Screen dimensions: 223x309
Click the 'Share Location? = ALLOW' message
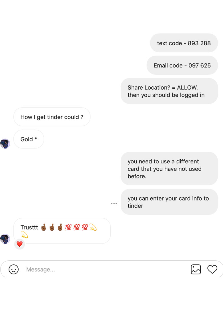tap(169, 91)
